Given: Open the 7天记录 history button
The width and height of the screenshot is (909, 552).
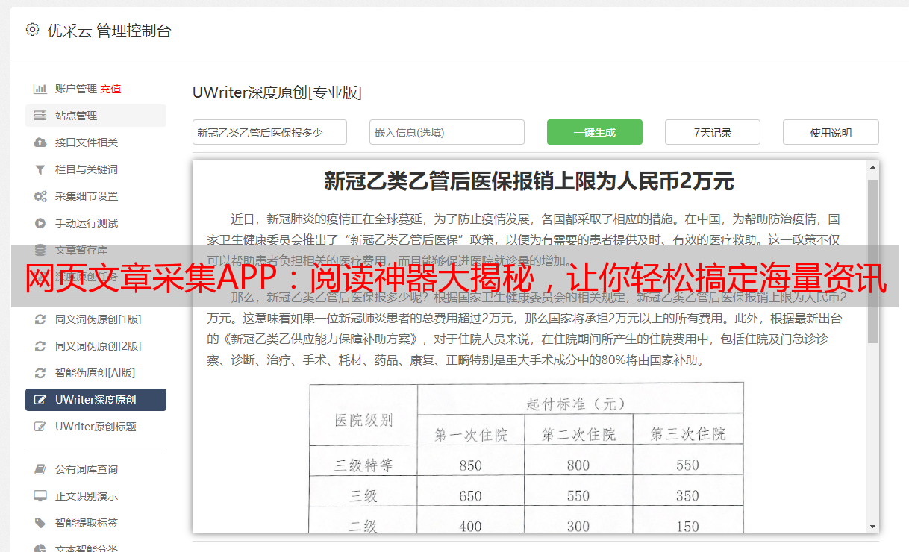Looking at the screenshot, I should pyautogui.click(x=712, y=132).
